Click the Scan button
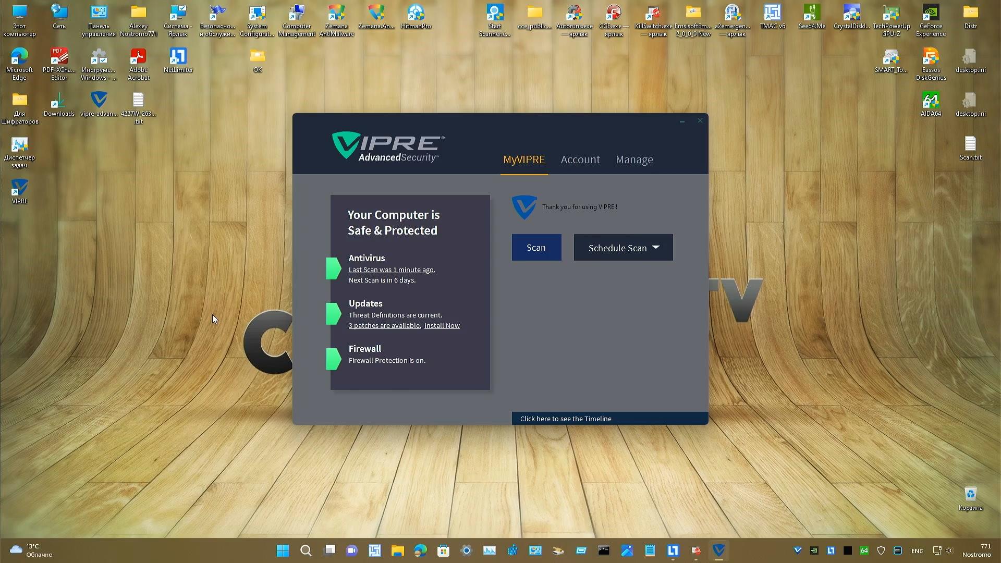 click(x=536, y=248)
